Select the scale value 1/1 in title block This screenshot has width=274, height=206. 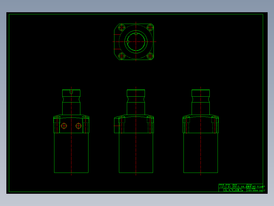pos(222,187)
